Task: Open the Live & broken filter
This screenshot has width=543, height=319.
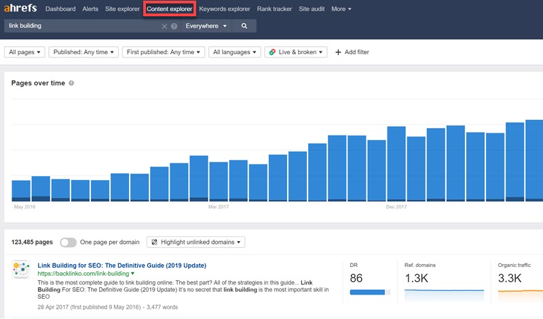Action: tap(296, 52)
